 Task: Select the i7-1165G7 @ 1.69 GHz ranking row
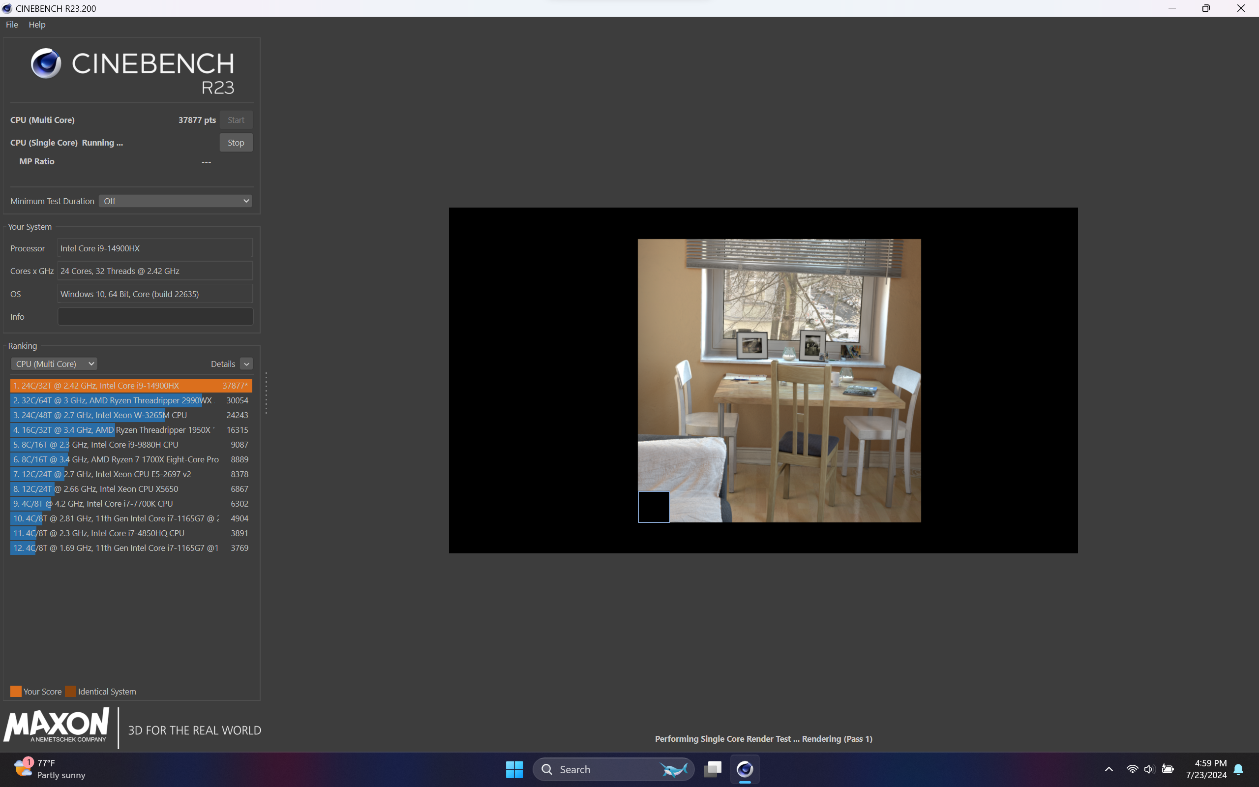[131, 548]
